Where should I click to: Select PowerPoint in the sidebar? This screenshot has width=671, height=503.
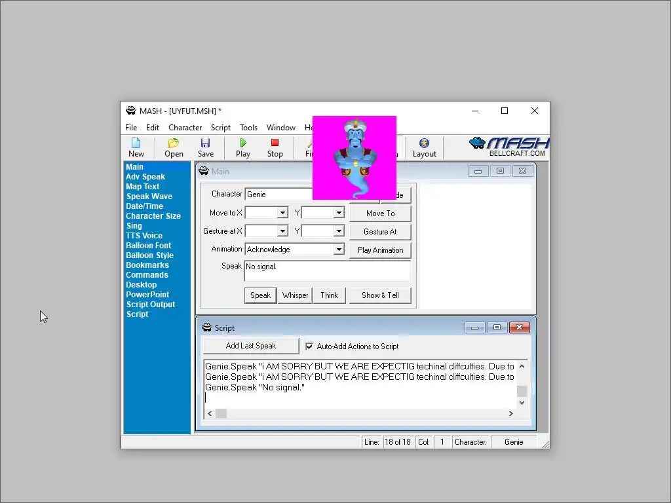pos(147,295)
